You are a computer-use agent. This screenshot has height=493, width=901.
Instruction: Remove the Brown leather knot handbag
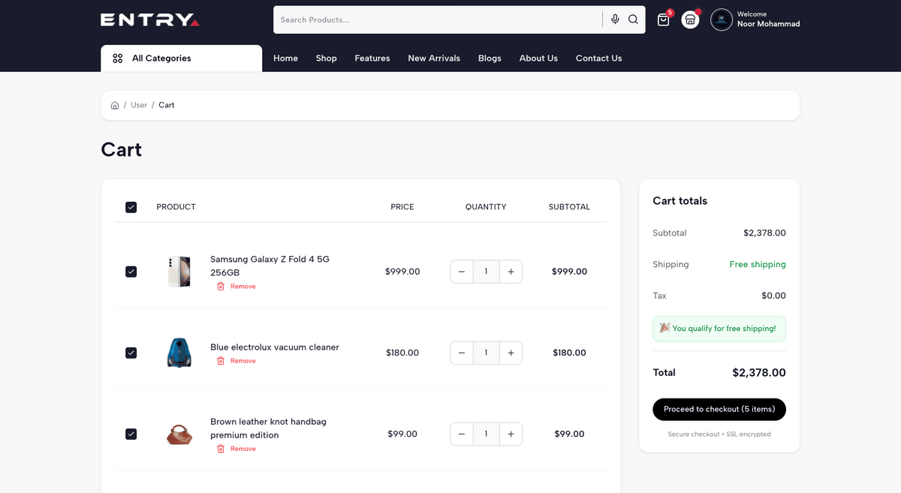[x=237, y=449]
